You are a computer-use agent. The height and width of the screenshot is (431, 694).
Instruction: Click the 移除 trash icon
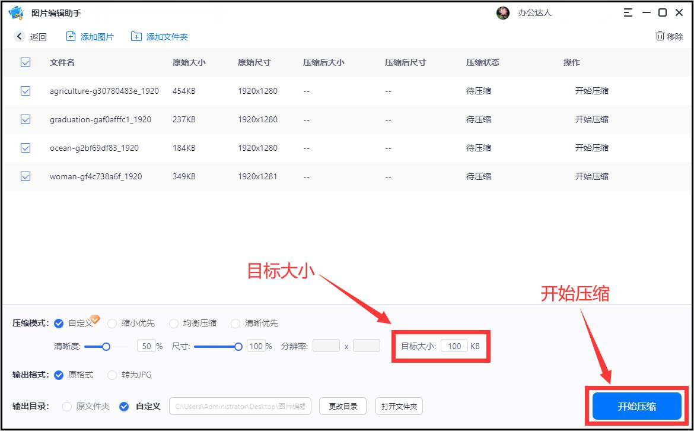point(660,36)
